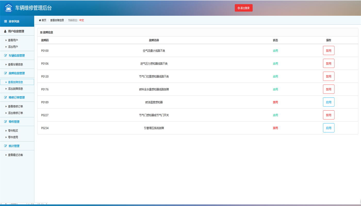Viewport: 361px width, 206px height.
Task: Click fault name 进气压力感知器线路不良
Action: coord(154,64)
